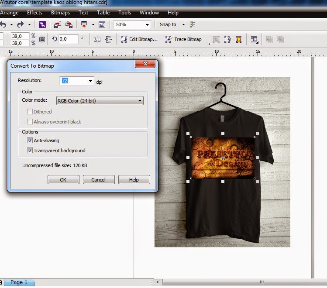The height and width of the screenshot is (288, 327).
Task: Click the Import icon
Action: pos(58,24)
